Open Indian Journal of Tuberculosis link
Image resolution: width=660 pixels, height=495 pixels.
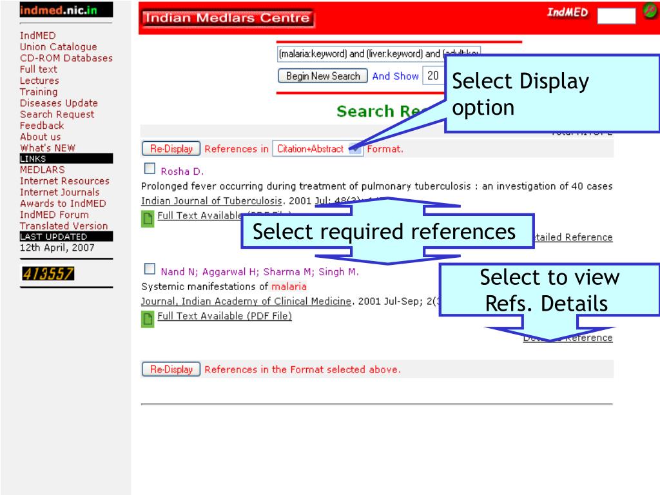(211, 201)
